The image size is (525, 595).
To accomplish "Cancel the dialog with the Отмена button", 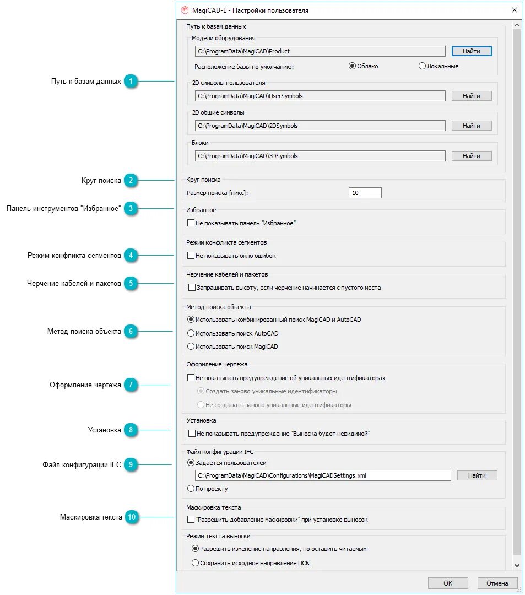I will pyautogui.click(x=497, y=583).
